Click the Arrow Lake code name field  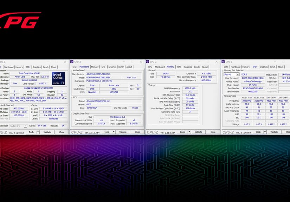pos(20,77)
